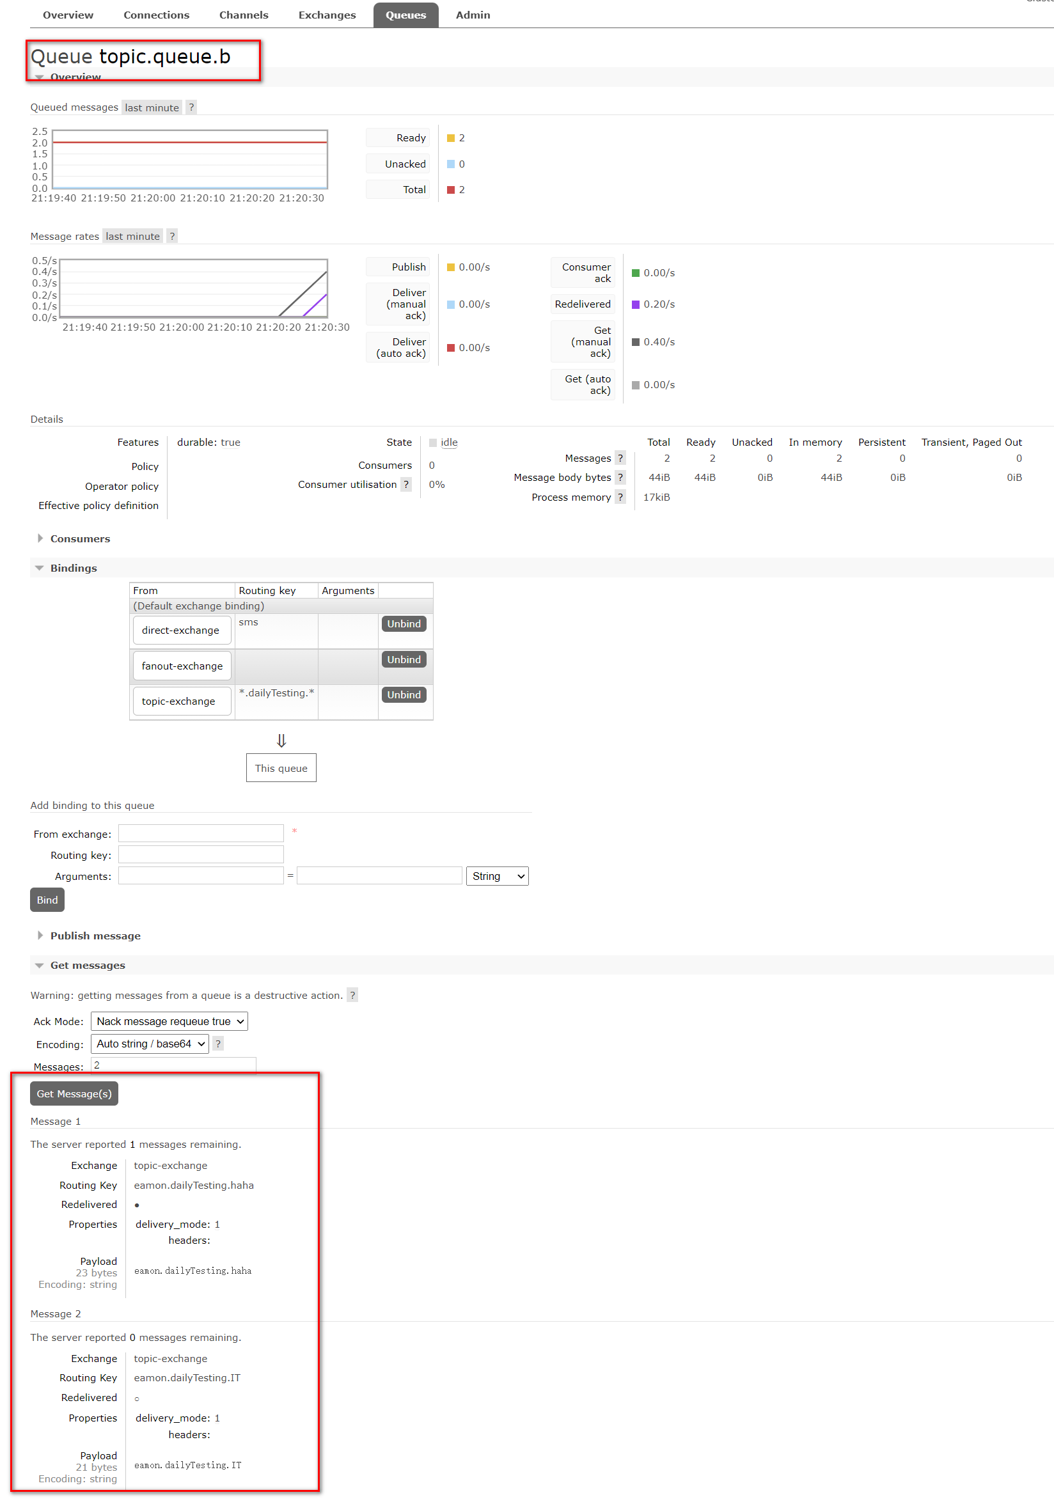The width and height of the screenshot is (1054, 1504).
Task: Click routing key eamon.dailyTesting.IT in Message 2
Action: pos(187,1379)
